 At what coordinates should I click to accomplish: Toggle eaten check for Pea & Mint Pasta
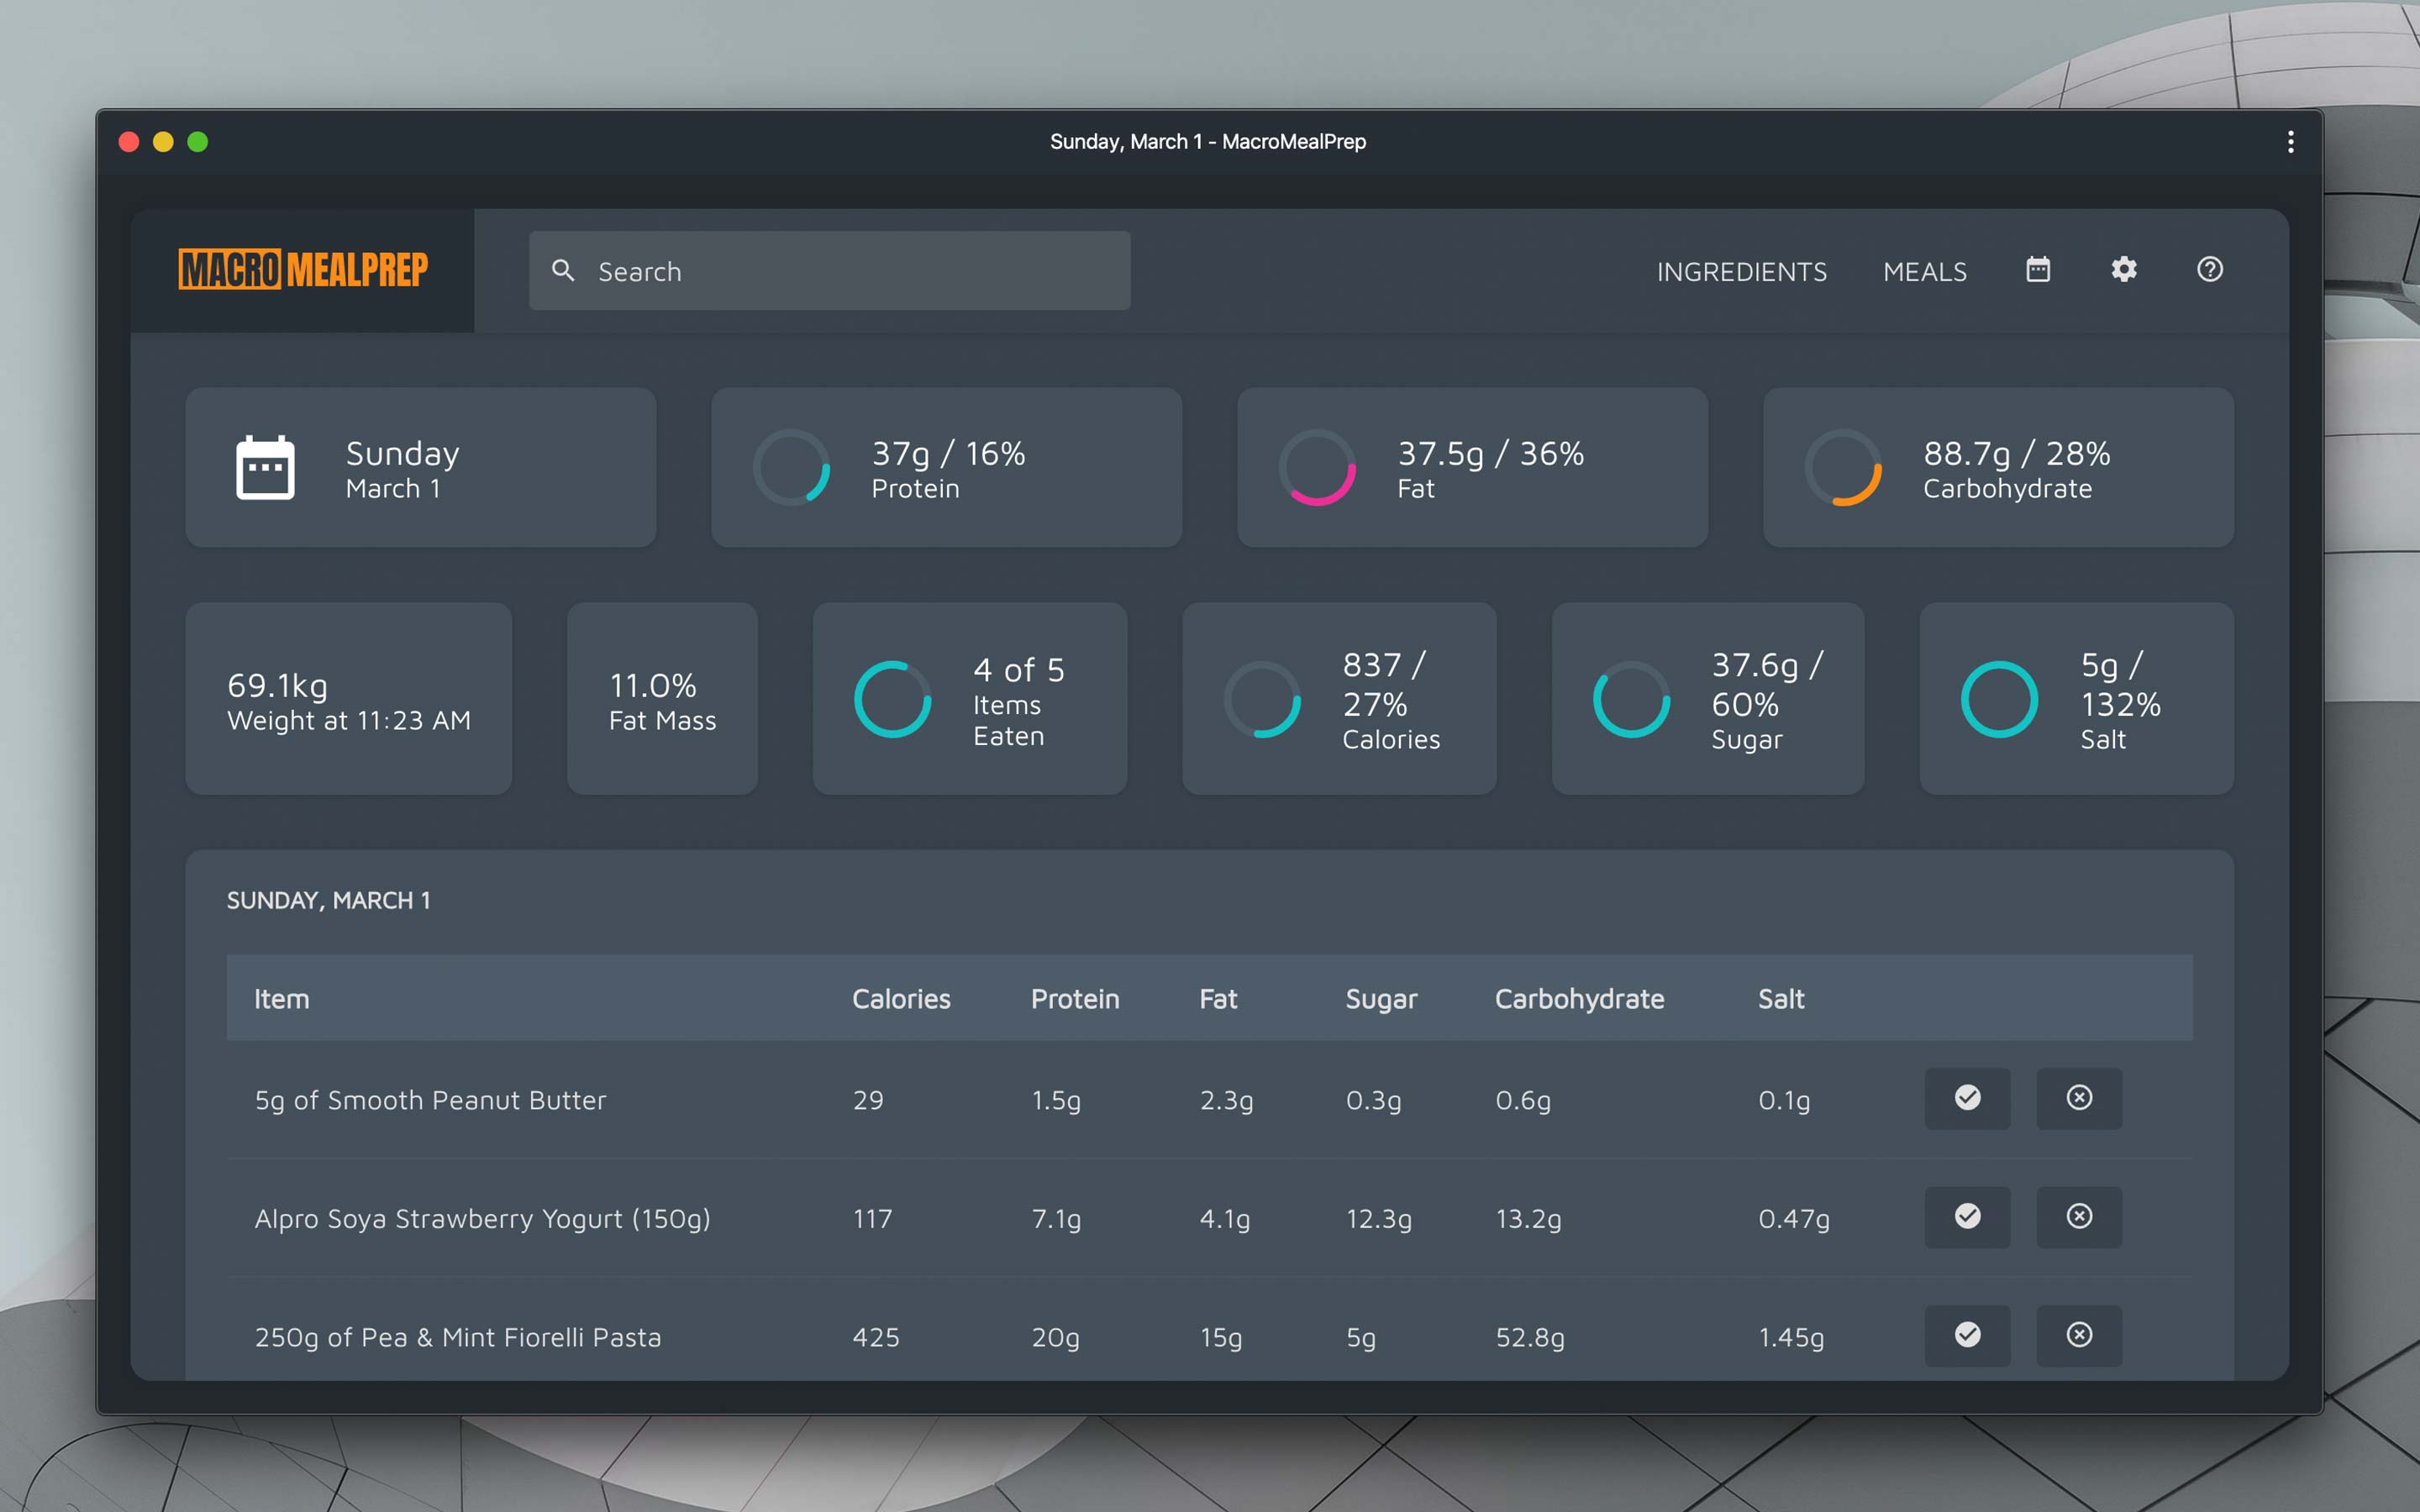(1967, 1335)
